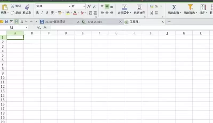Toggle middle vertical alignment
The width and height of the screenshot is (213, 123).
[x=107, y=6]
